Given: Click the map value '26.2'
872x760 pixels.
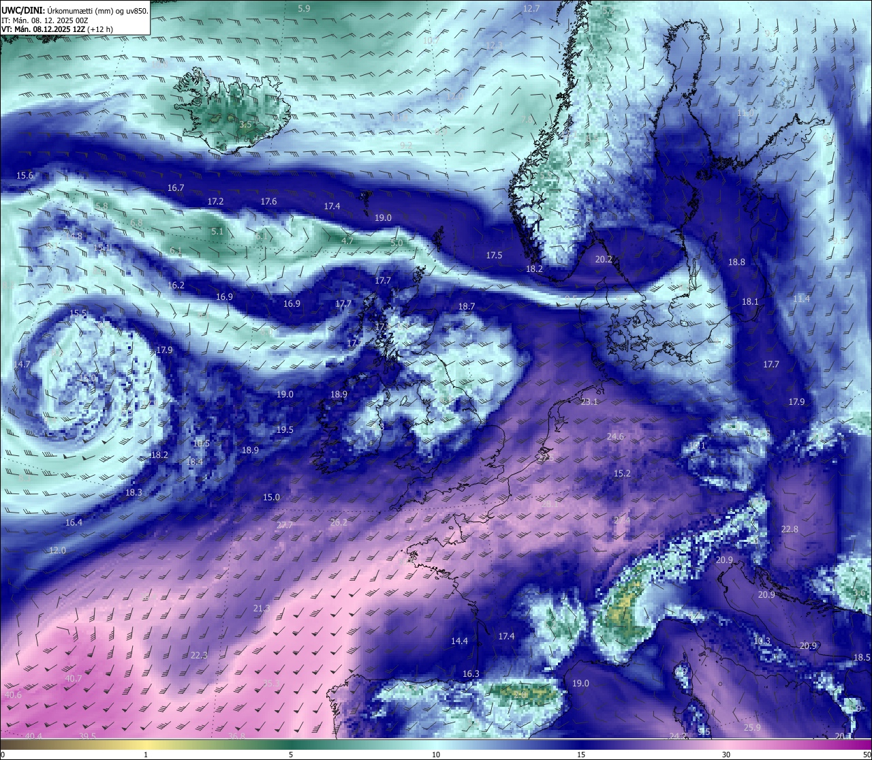Looking at the screenshot, I should pyautogui.click(x=339, y=523).
